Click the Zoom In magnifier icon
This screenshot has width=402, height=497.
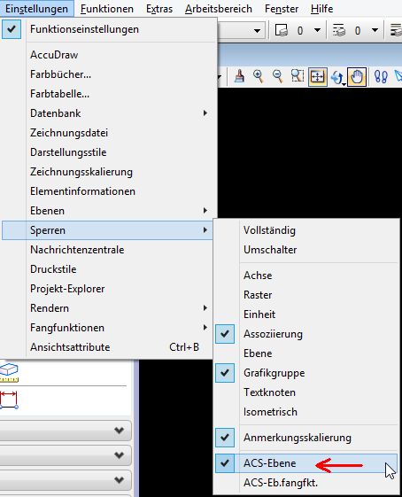click(x=259, y=76)
